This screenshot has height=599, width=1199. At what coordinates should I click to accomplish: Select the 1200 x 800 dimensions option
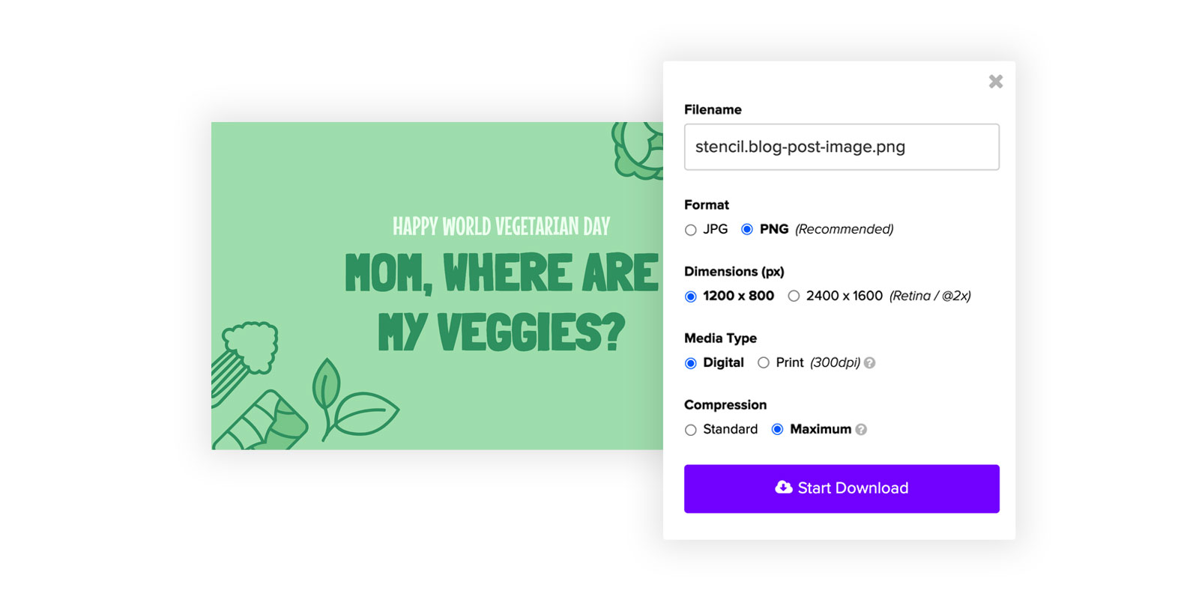691,297
